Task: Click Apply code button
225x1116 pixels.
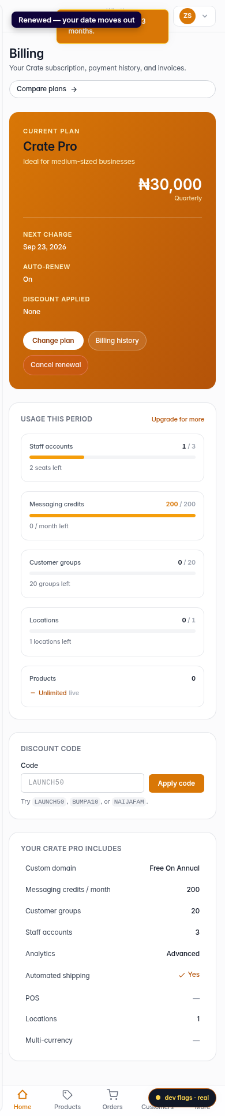Action: (x=177, y=783)
